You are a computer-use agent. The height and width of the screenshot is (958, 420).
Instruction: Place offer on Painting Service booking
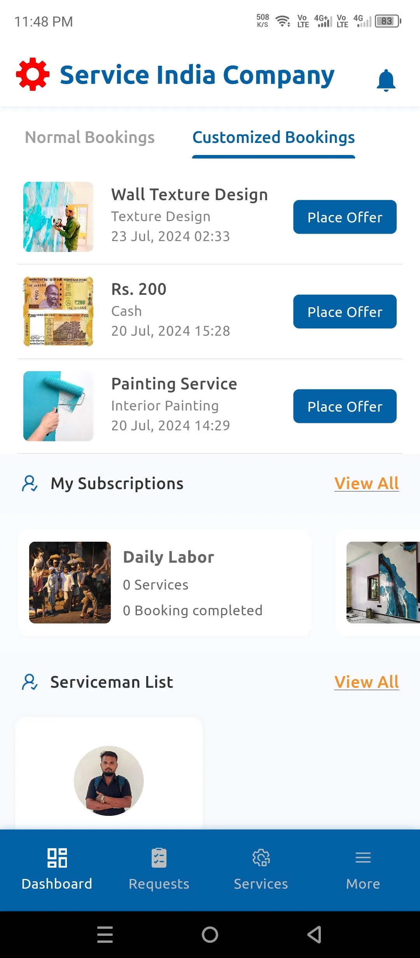click(345, 406)
